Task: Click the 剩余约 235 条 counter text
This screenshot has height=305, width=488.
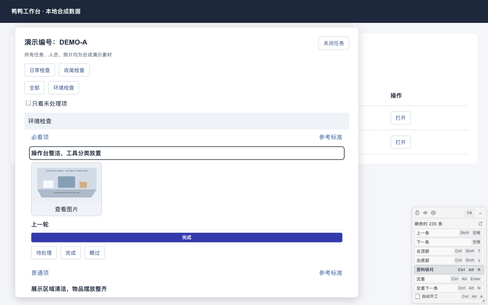Action: point(429,224)
